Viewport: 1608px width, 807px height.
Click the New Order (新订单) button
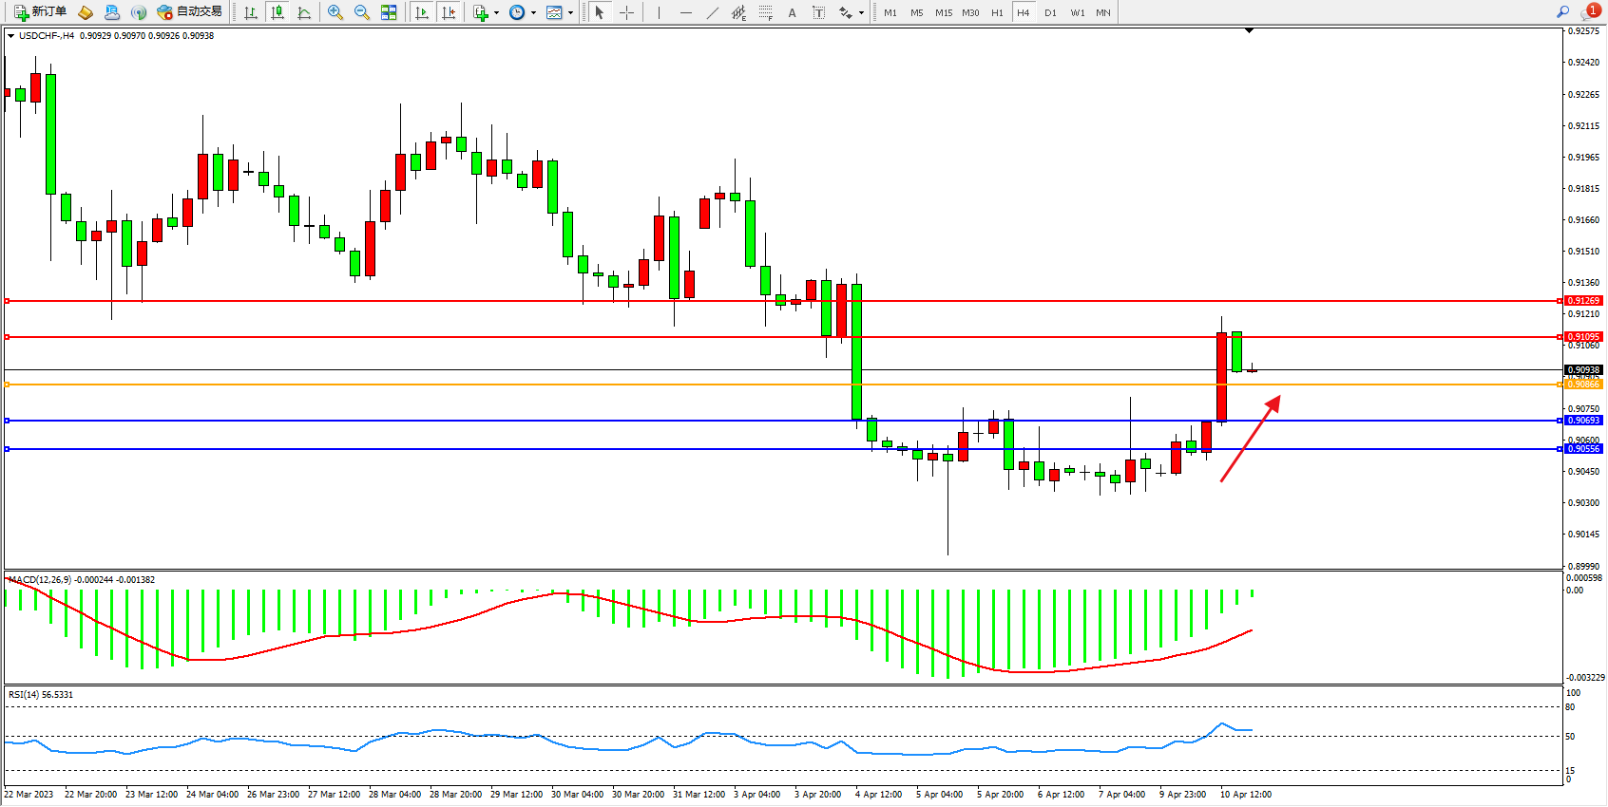click(x=40, y=12)
